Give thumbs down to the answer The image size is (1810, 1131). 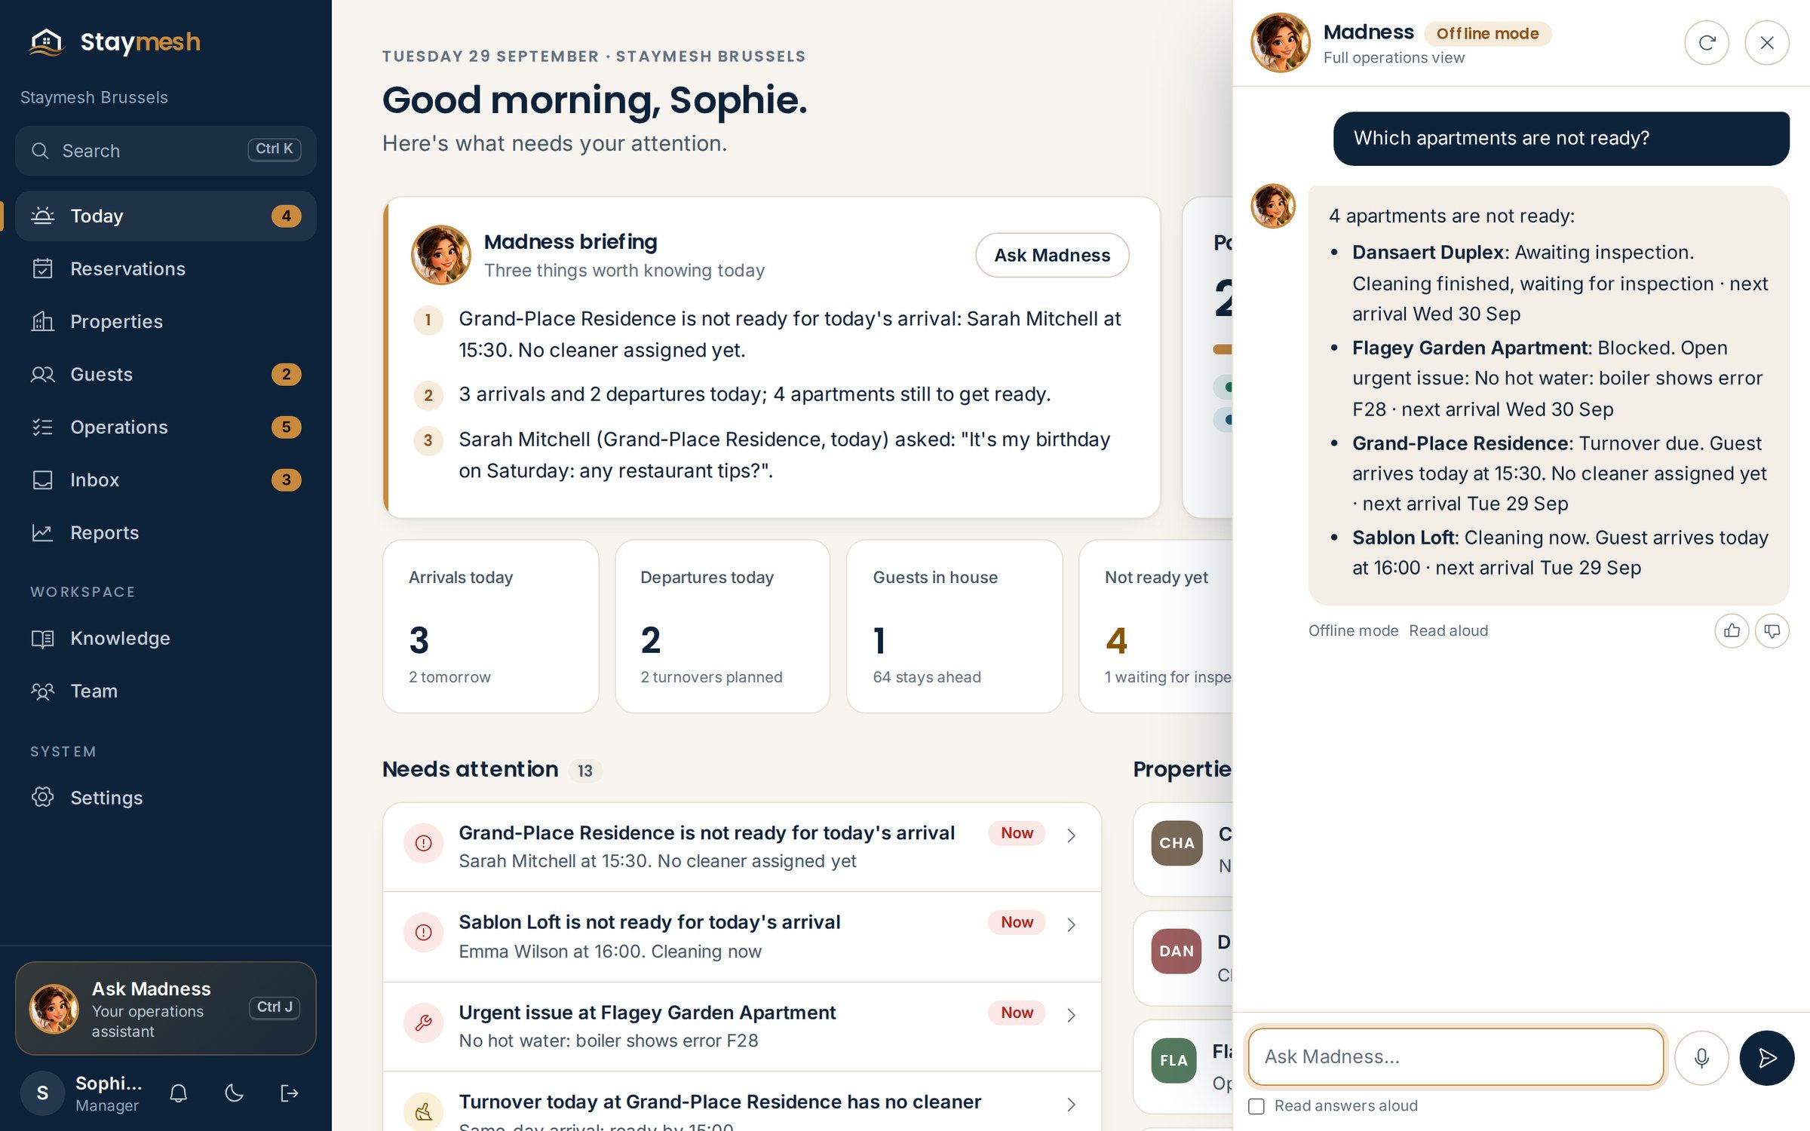1772,630
